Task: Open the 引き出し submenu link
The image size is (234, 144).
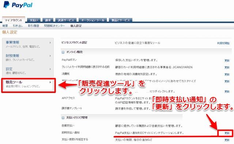Action: (18, 26)
